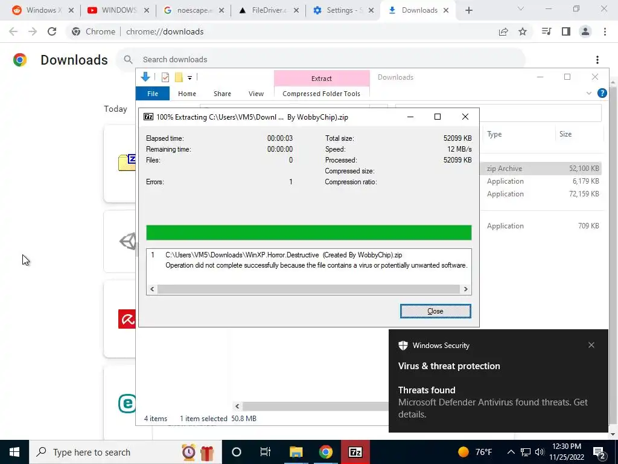Click the Properties checkmark quick access icon

point(165,77)
